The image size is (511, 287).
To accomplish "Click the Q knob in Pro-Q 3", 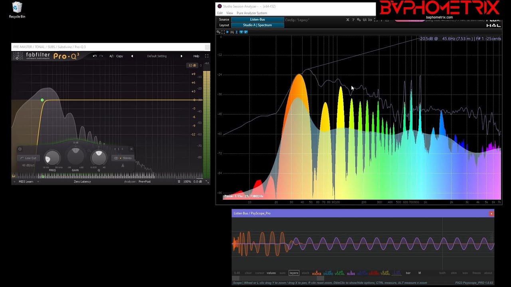I will (99, 158).
